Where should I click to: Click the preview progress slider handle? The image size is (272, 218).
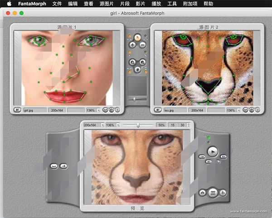tap(138, 124)
